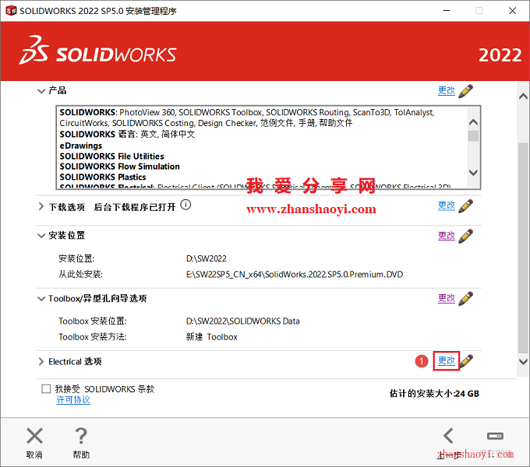Viewport: 530px width, 467px height.
Task: Select SOLIDWORKS File Utilities in list
Action: pos(112,156)
